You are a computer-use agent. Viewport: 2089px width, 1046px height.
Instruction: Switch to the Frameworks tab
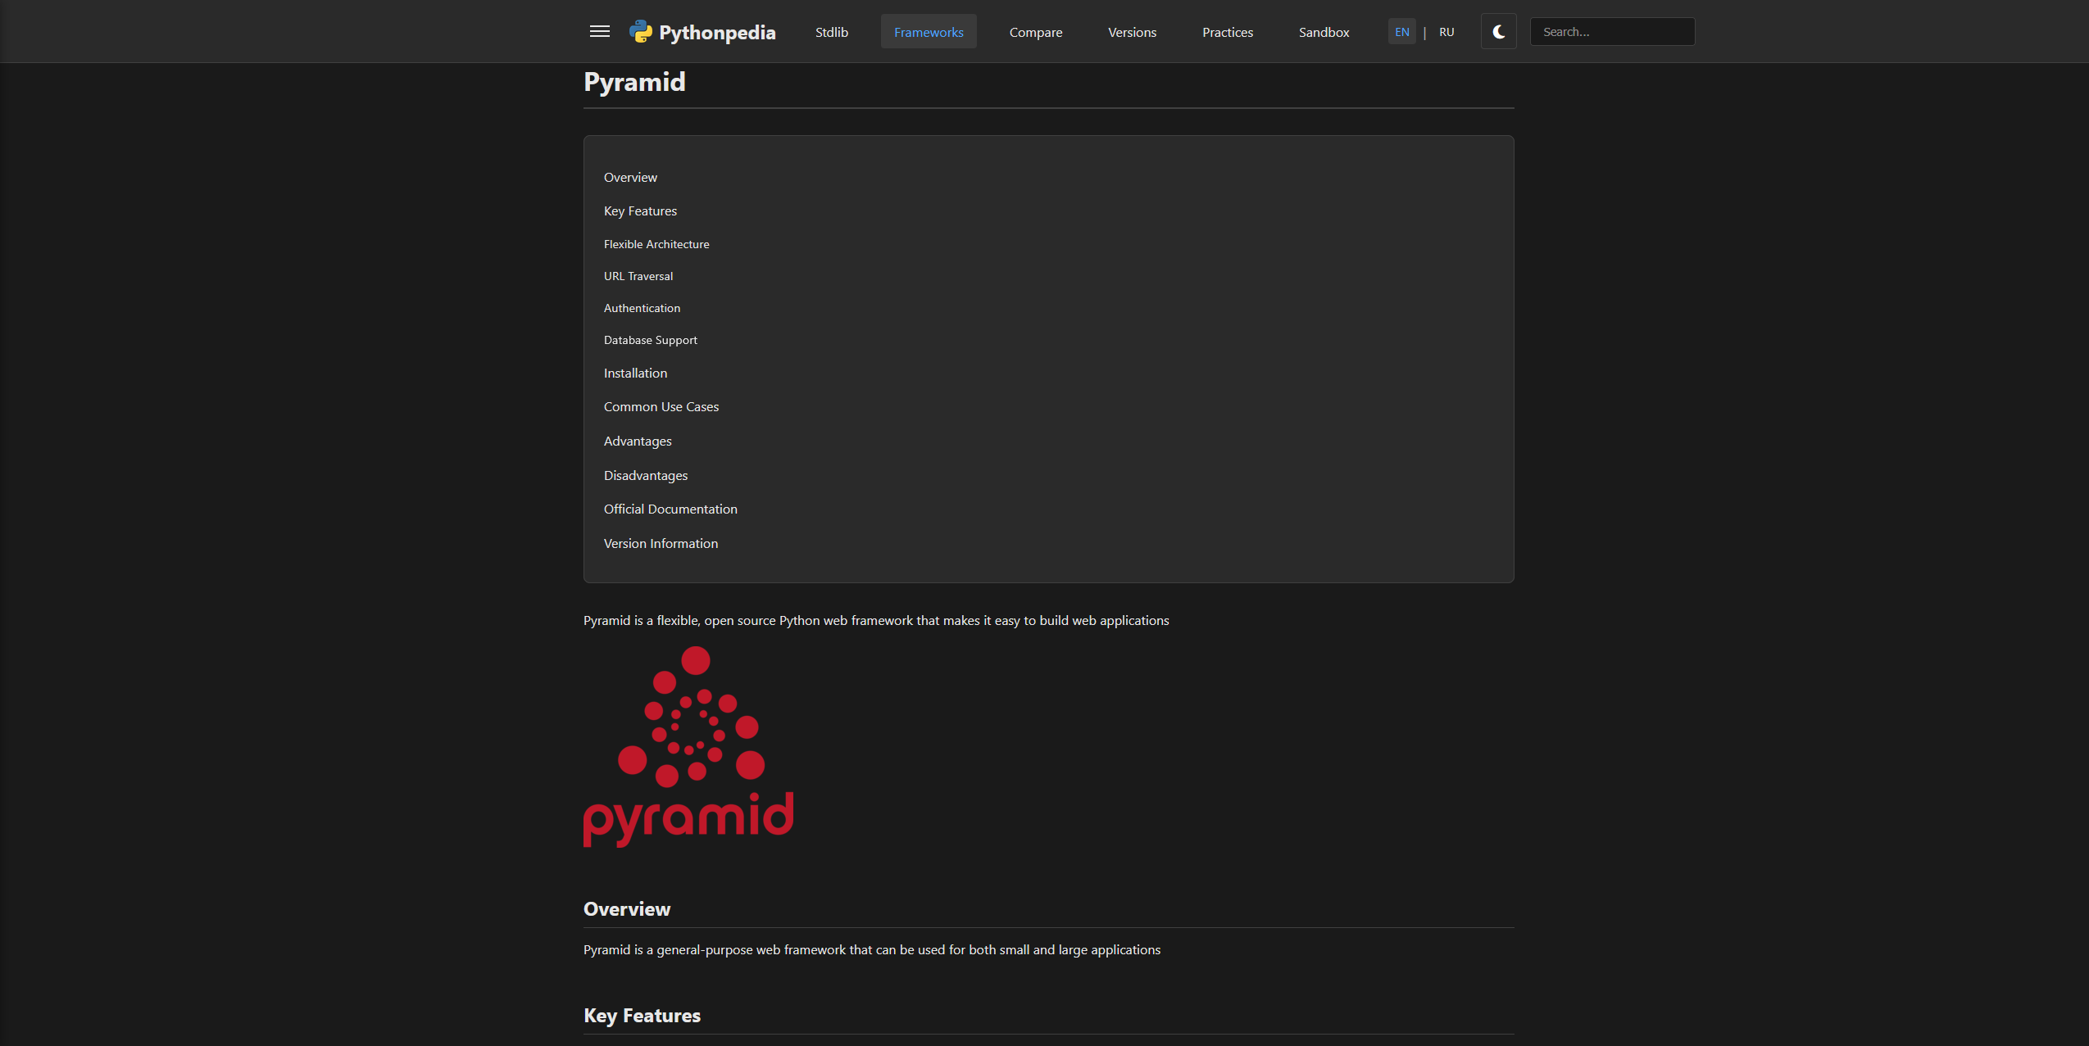coord(928,32)
